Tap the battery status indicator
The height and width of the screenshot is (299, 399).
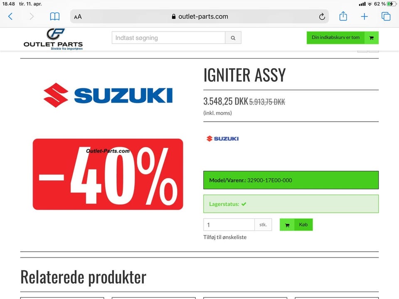(x=392, y=4)
